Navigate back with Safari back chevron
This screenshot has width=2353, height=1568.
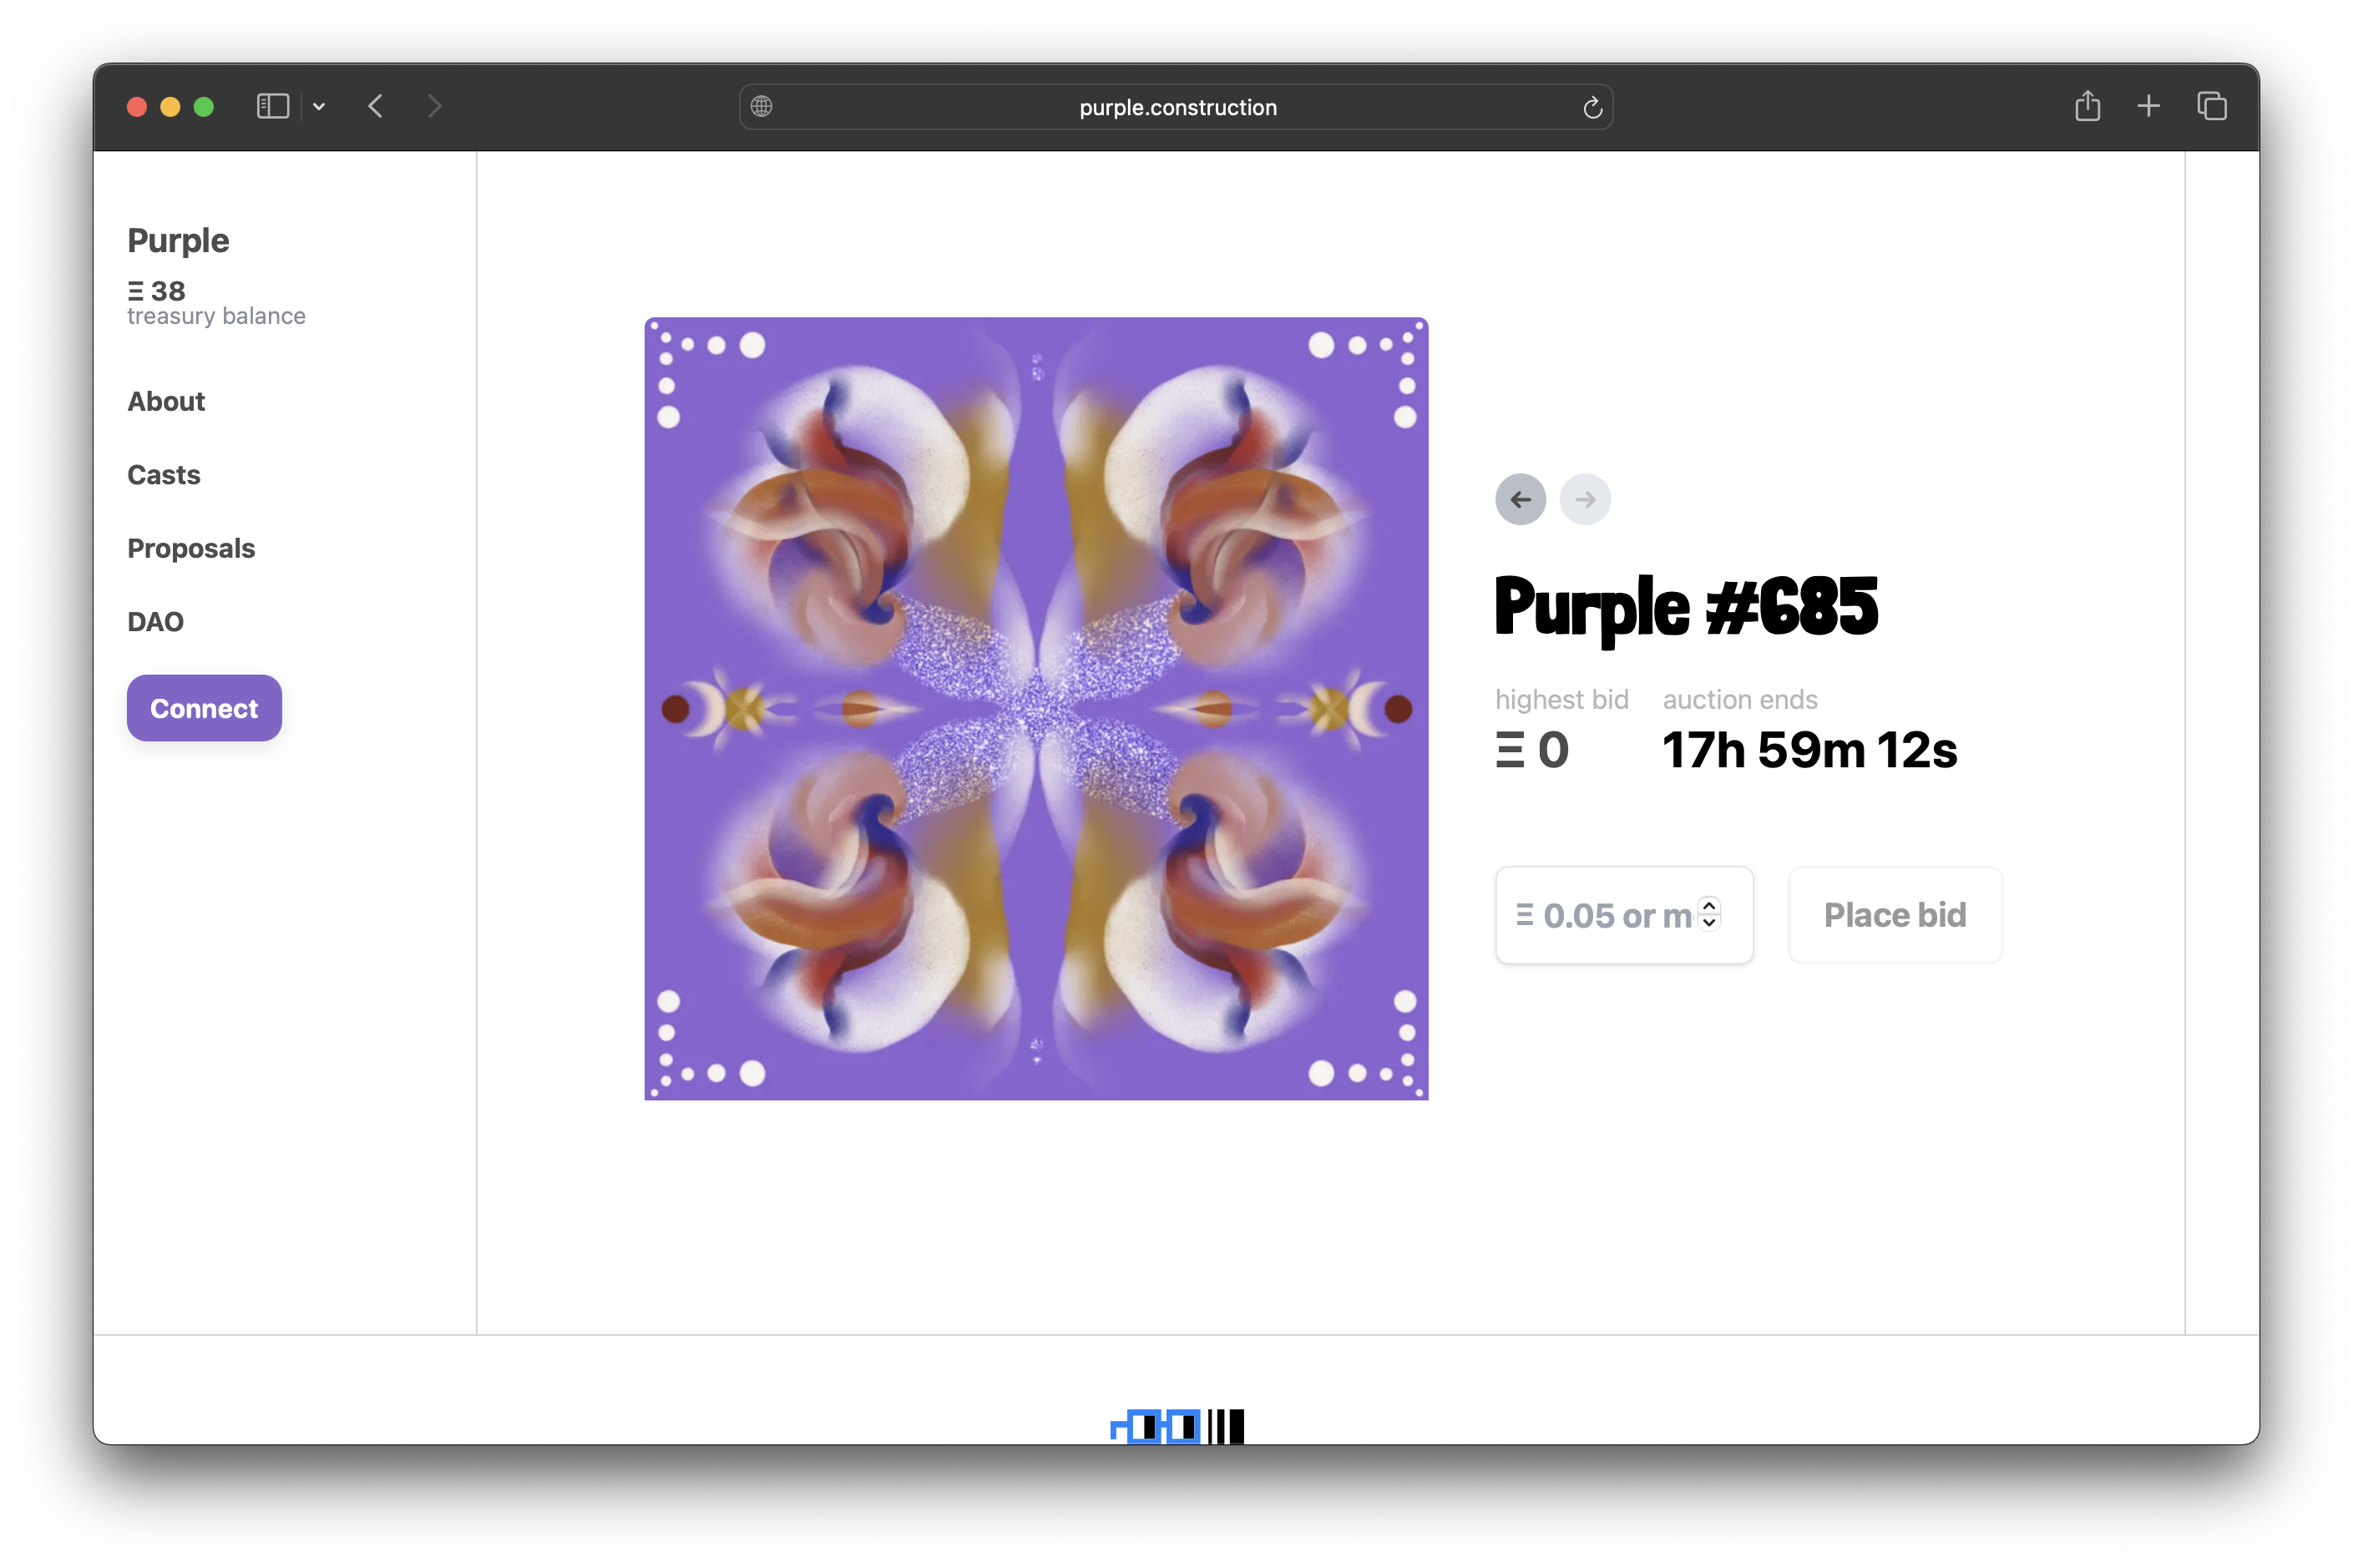point(376,106)
